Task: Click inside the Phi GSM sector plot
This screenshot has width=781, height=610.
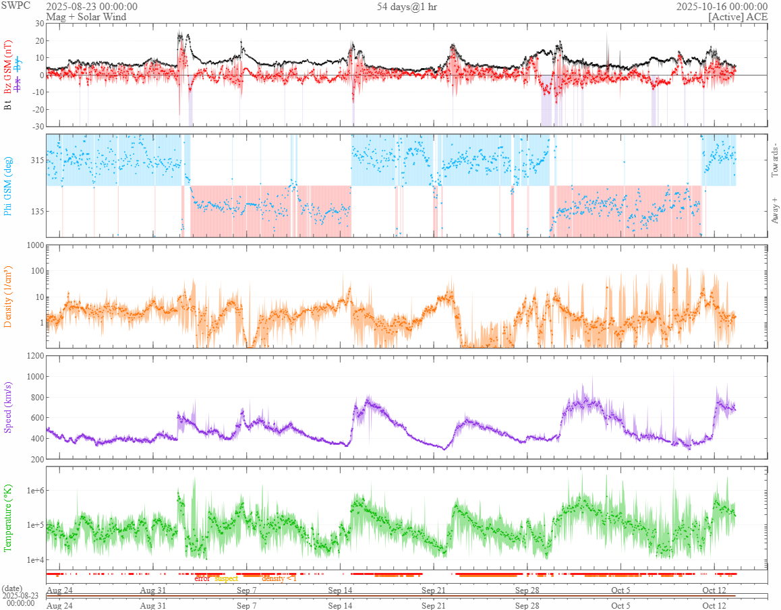Action: tap(407, 186)
